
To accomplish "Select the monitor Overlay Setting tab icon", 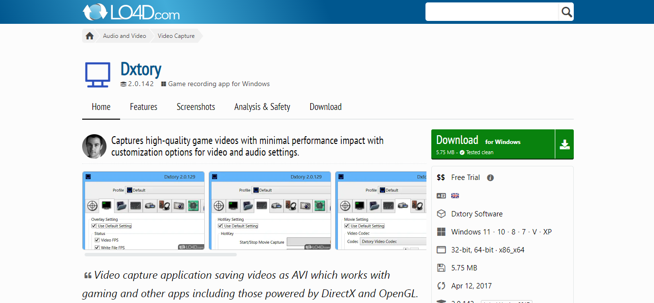I will point(106,206).
